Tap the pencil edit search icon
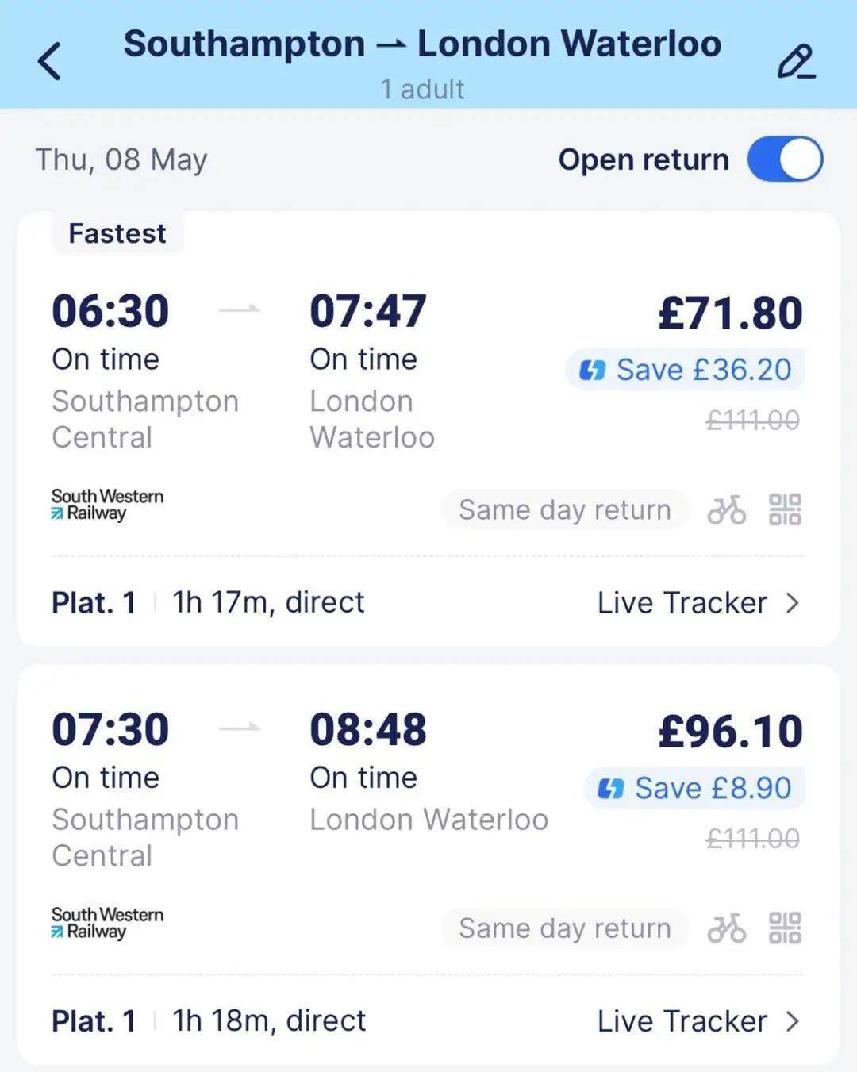Viewport: 857px width, 1072px height. coord(796,62)
